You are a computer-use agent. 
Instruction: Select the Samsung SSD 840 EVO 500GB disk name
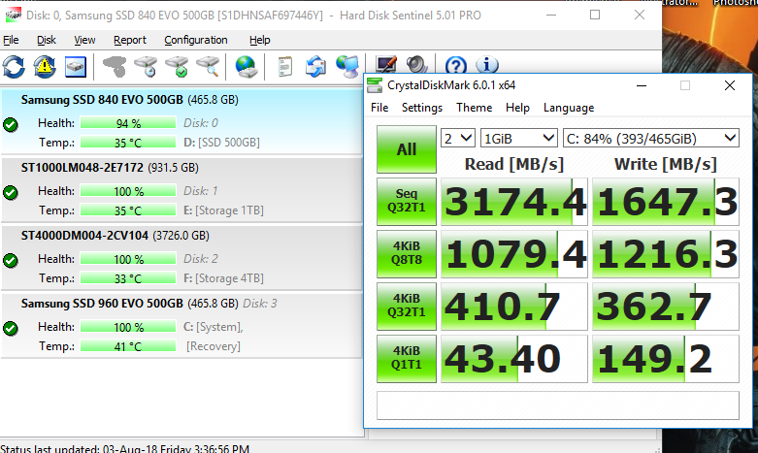pyautogui.click(x=102, y=100)
